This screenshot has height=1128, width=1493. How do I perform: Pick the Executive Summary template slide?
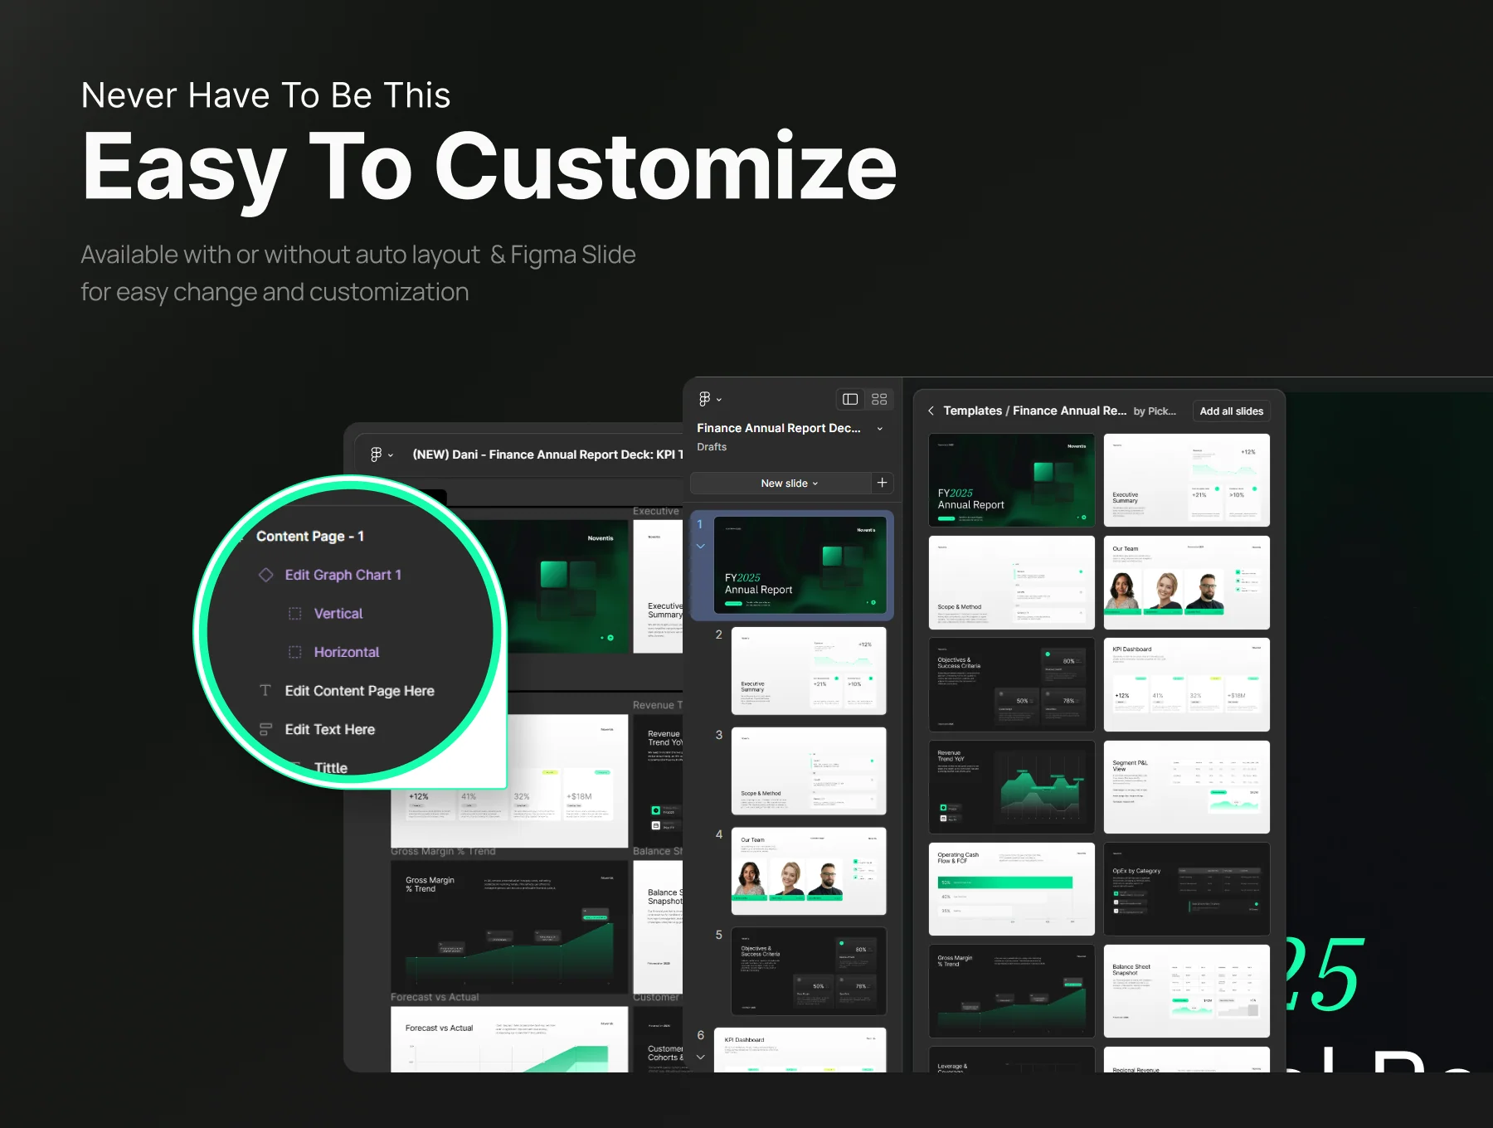click(x=1187, y=480)
